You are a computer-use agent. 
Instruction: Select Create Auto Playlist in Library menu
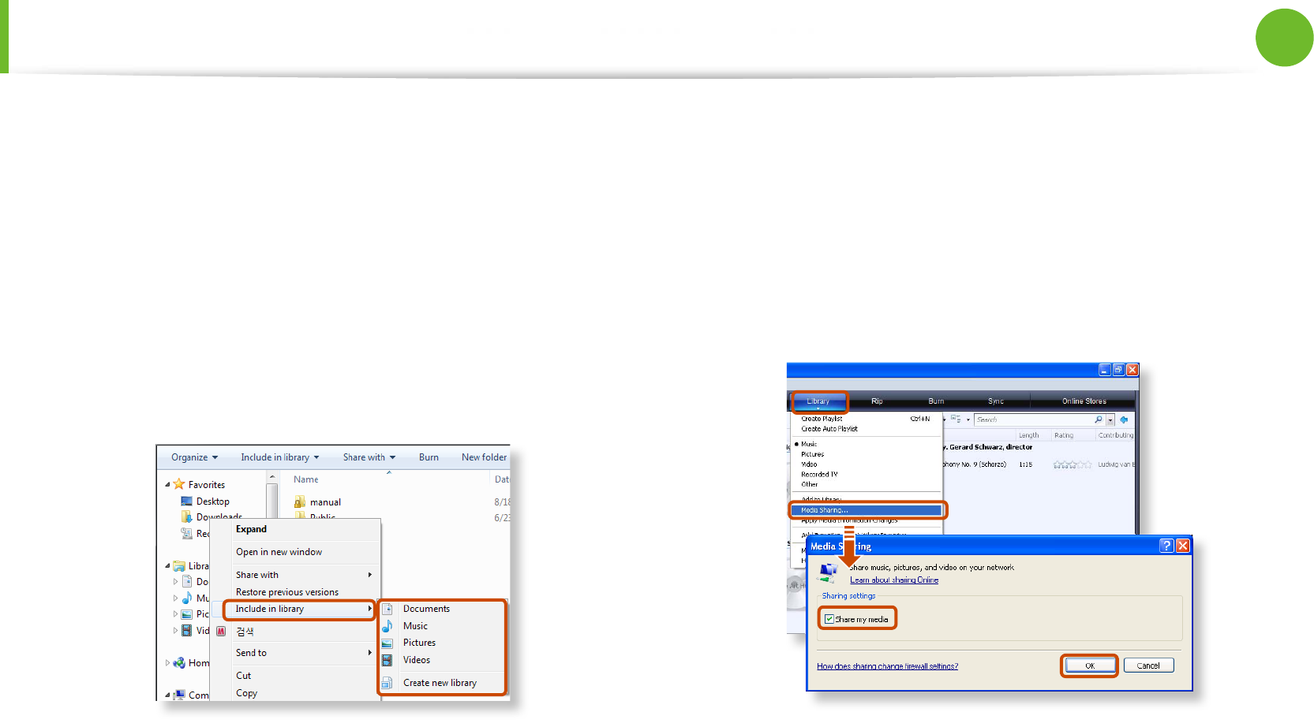[x=829, y=429]
